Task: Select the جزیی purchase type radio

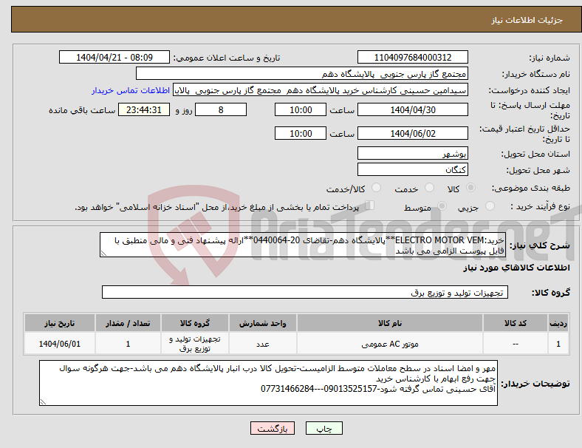Action: click(490, 206)
